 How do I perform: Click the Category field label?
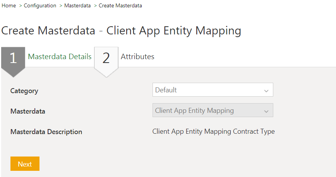coord(24,91)
